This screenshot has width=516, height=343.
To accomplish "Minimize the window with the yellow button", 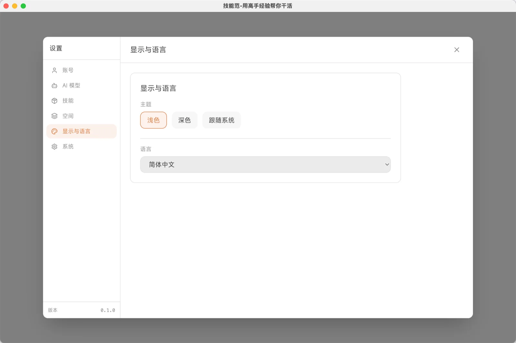I will [15, 6].
